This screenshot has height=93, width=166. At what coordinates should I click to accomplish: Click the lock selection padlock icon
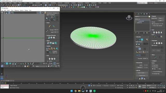[x=25, y=66]
